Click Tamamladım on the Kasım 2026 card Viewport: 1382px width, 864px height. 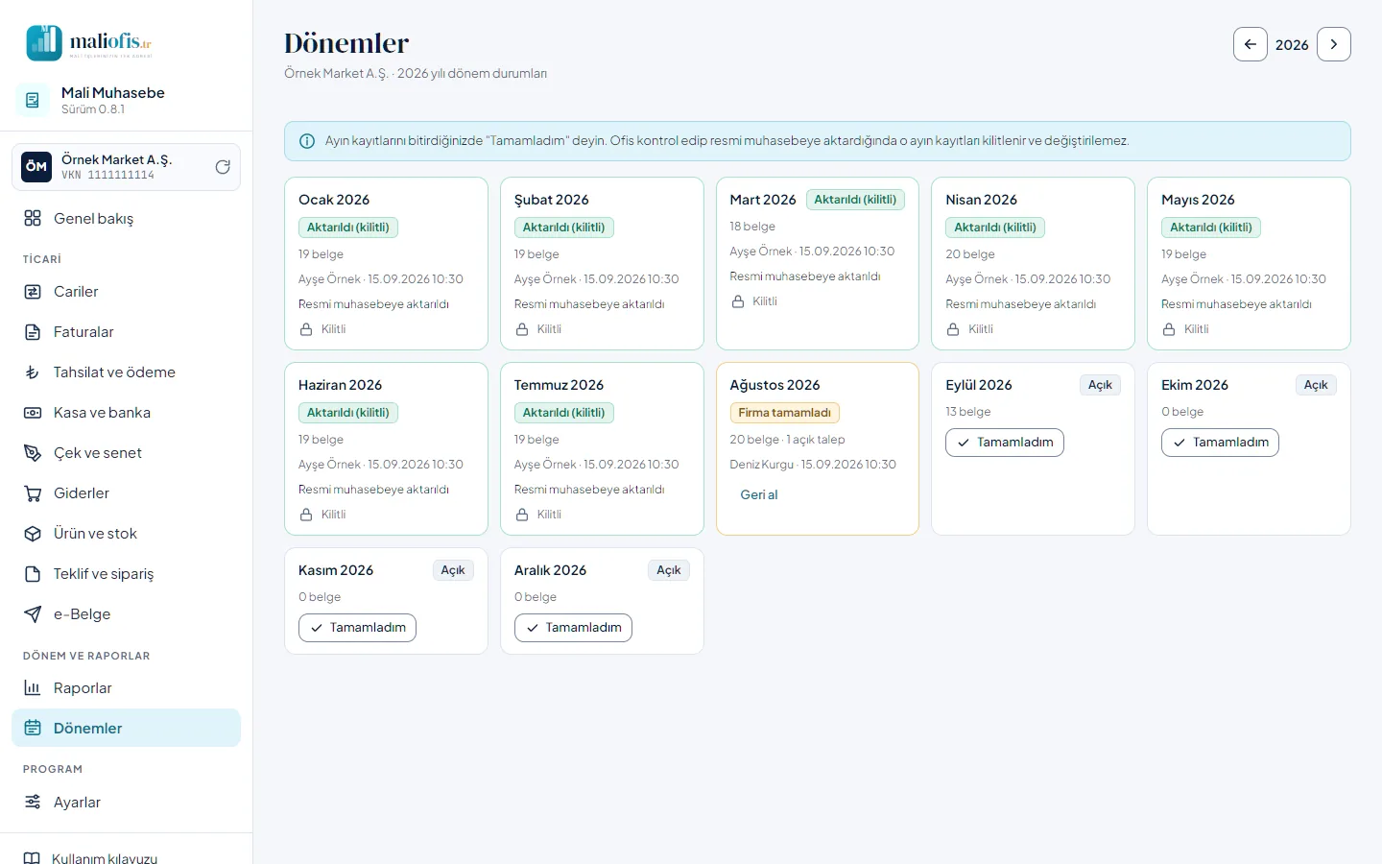(358, 628)
